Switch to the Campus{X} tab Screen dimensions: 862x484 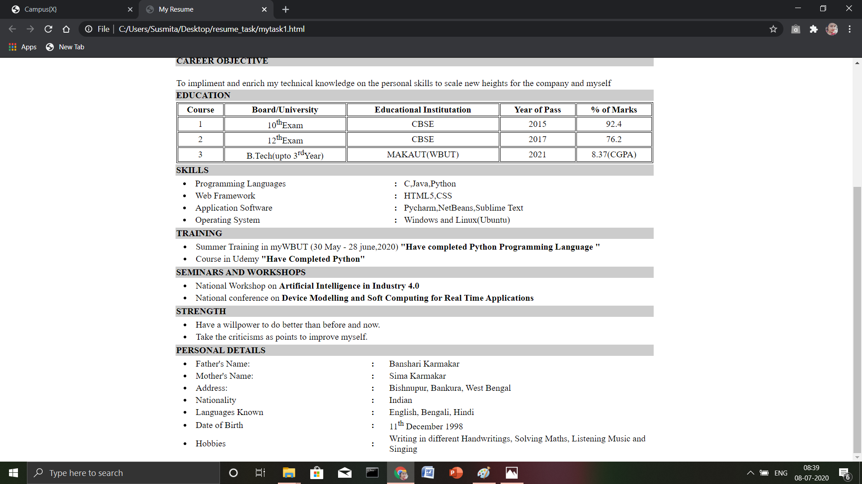67,9
